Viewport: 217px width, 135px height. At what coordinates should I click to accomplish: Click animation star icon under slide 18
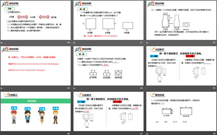pyautogui.click(x=147, y=134)
